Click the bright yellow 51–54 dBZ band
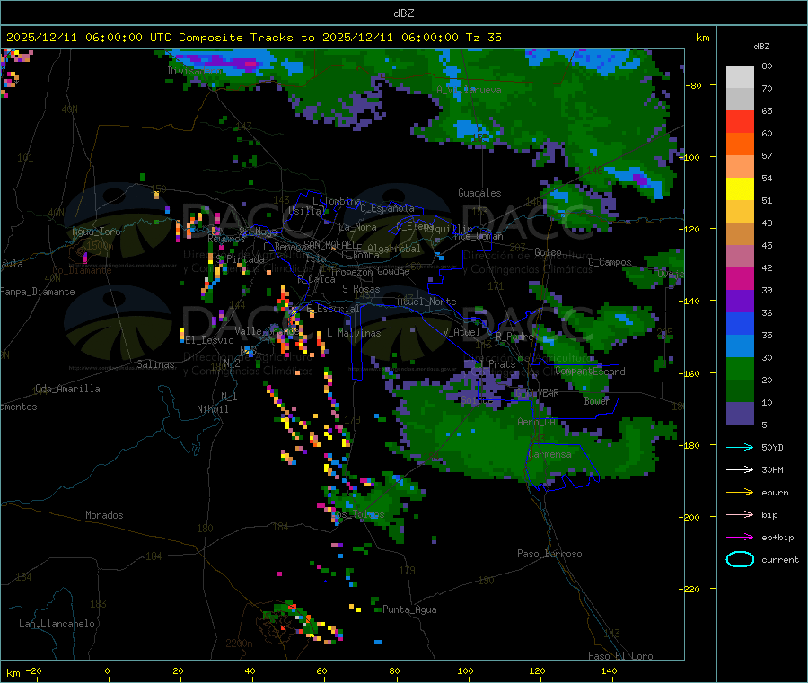 pos(740,189)
